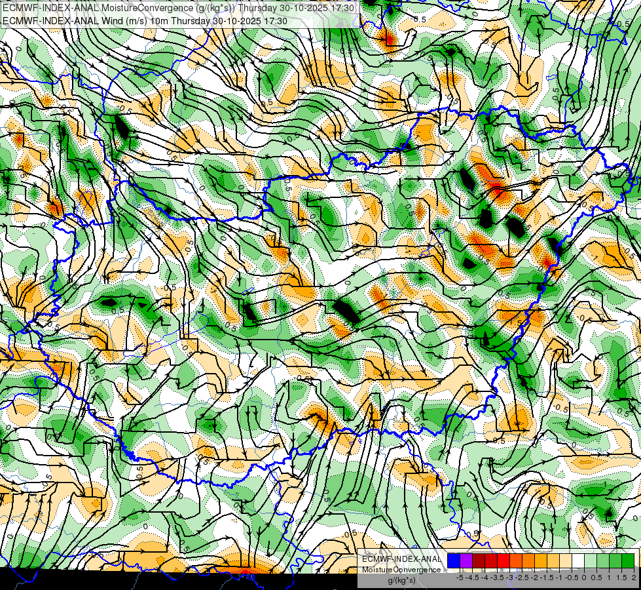Click the '-2' legend scale value
Image resolution: width=641 pixels, height=590 pixels.
(535, 578)
